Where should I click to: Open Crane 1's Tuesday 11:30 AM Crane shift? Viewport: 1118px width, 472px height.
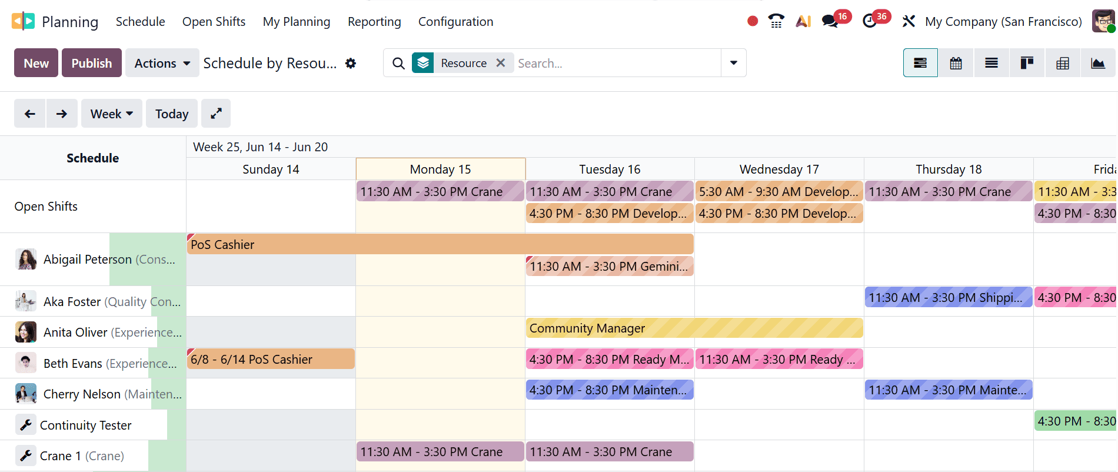tap(610, 451)
